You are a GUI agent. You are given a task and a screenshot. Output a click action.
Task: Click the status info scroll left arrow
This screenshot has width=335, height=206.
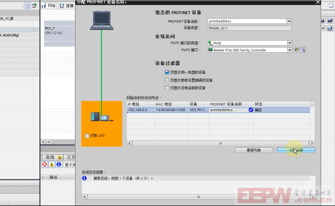(85, 197)
